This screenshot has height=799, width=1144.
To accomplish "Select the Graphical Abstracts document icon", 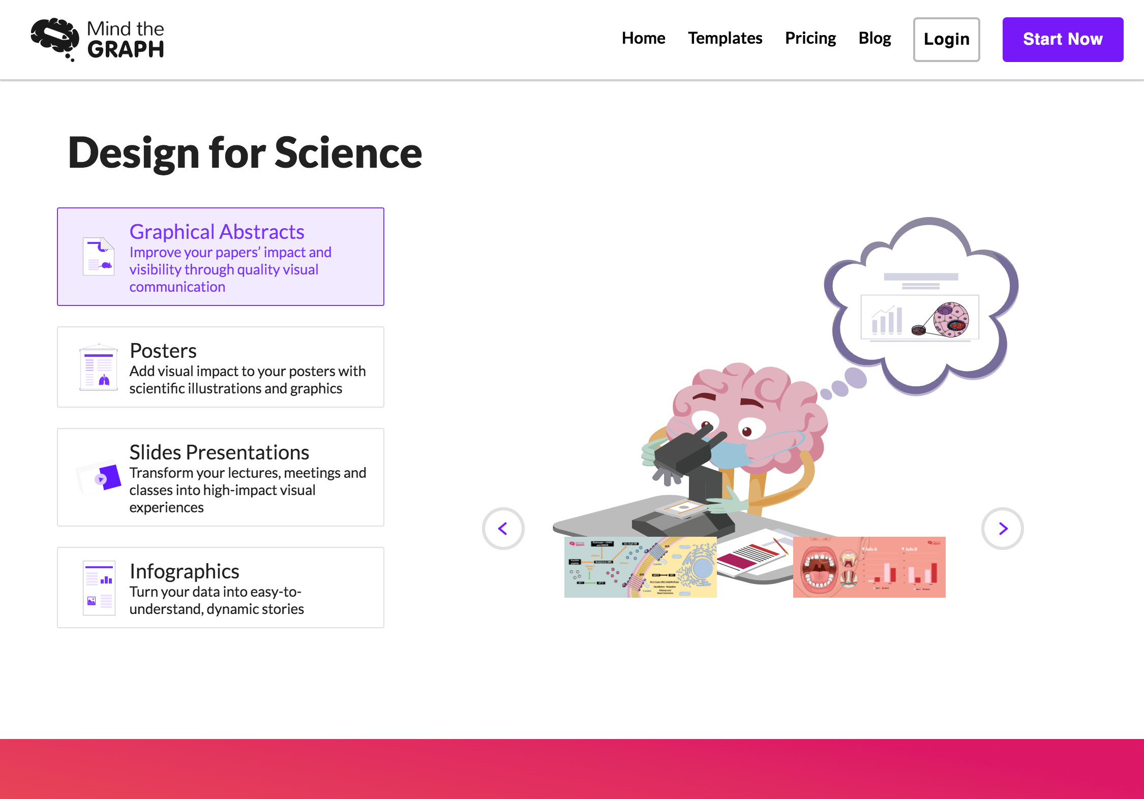I will (99, 256).
